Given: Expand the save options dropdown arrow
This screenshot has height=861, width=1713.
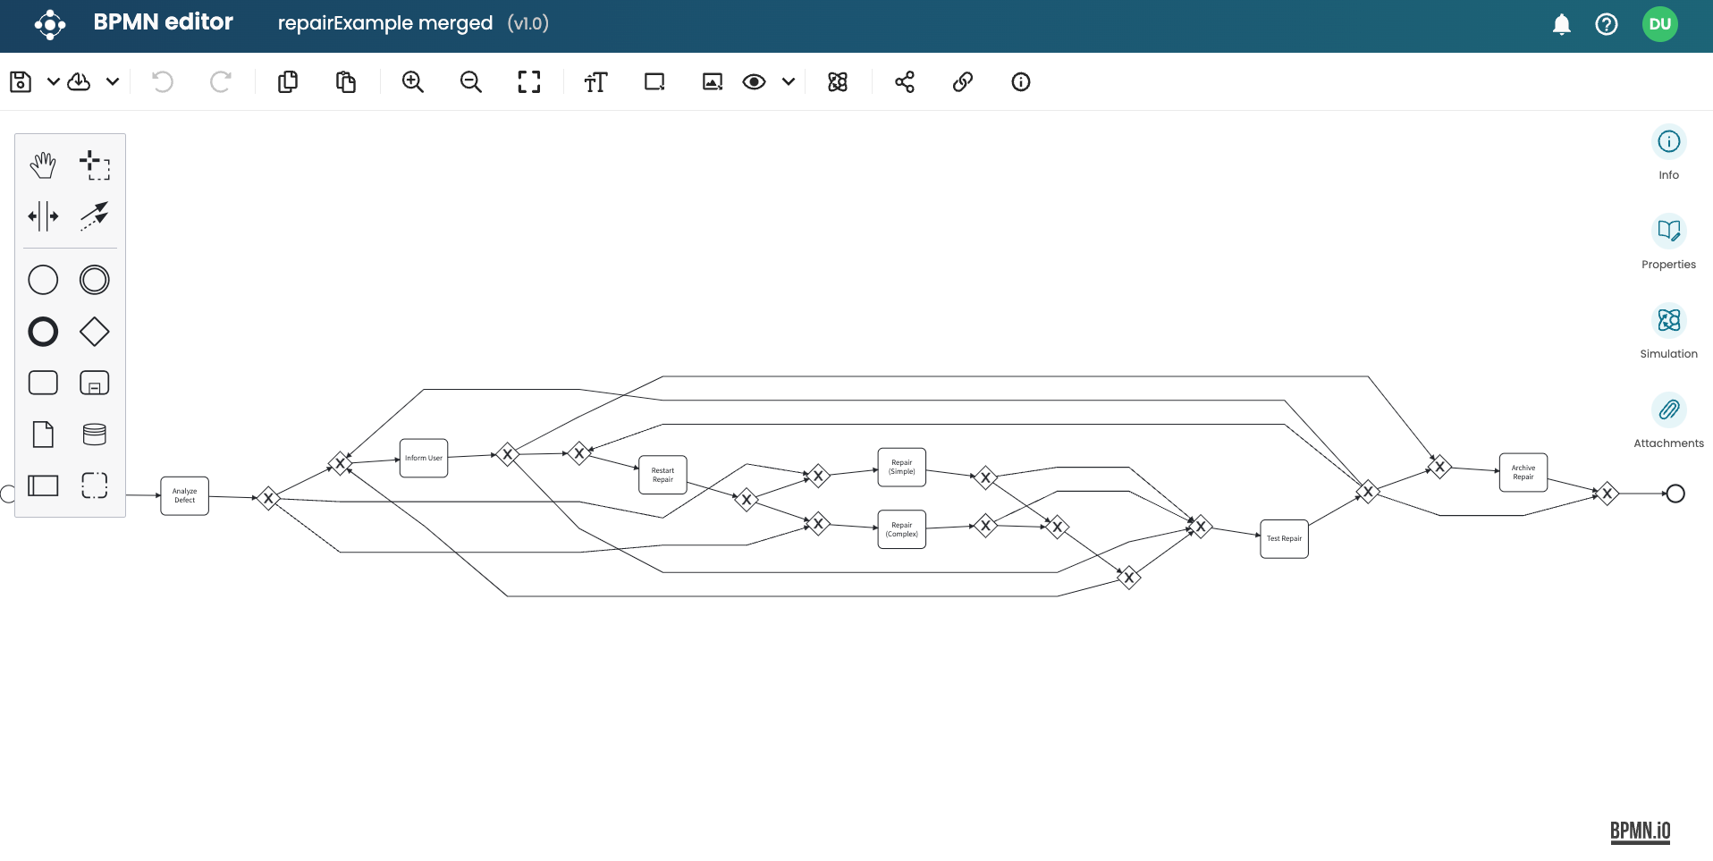Looking at the screenshot, I should (x=54, y=82).
